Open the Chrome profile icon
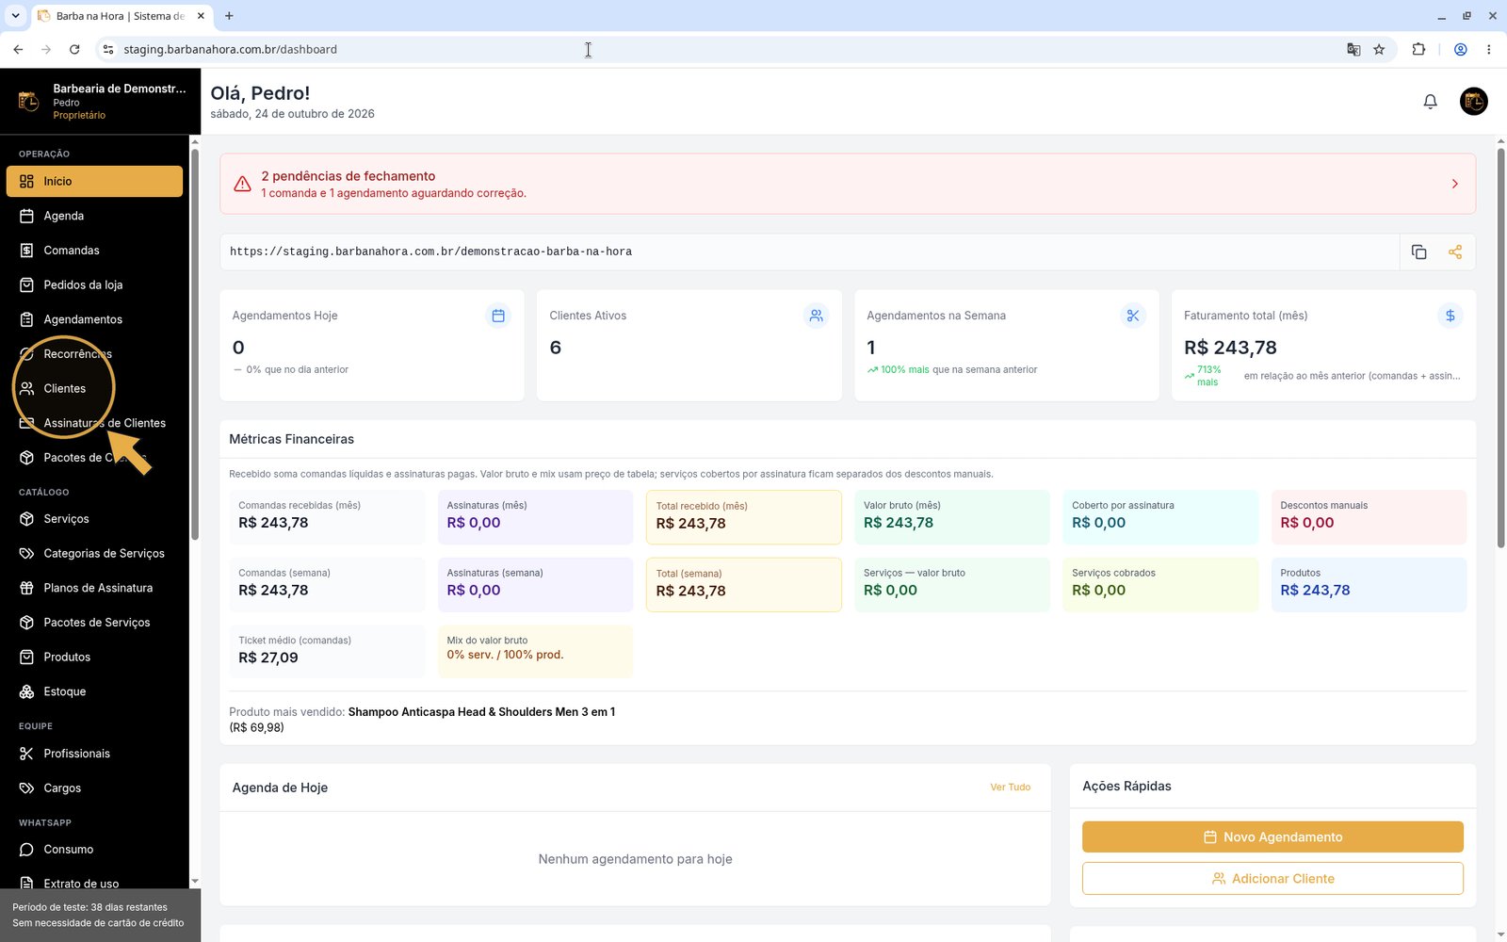Viewport: 1507px width, 942px height. 1460,50
